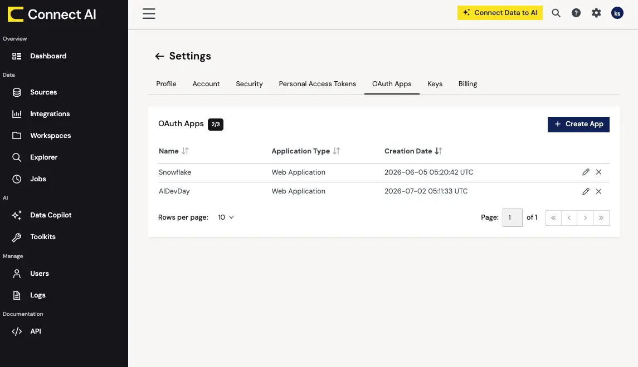Switch to the Security tab

pyautogui.click(x=249, y=83)
